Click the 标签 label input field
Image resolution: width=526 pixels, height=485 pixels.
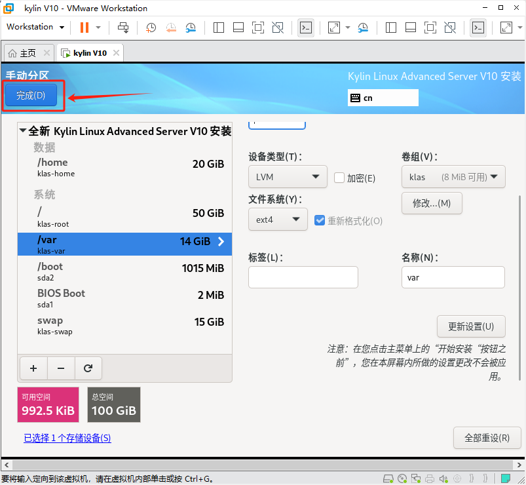pos(303,277)
